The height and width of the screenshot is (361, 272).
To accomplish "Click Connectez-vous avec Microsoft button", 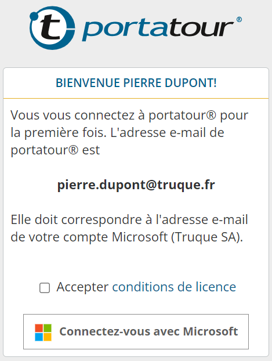I will point(136,331).
